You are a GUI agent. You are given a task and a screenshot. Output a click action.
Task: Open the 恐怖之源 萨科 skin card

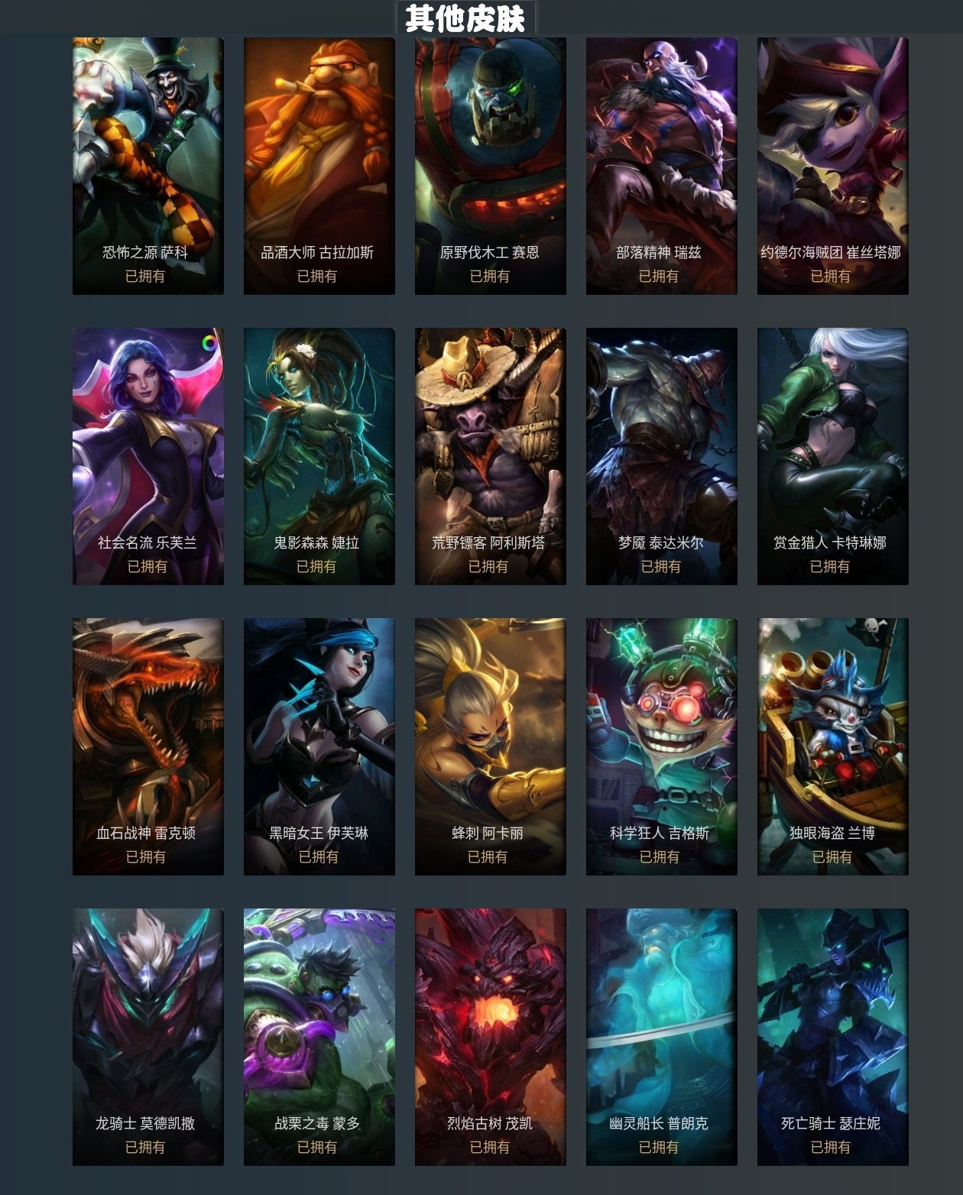148,166
